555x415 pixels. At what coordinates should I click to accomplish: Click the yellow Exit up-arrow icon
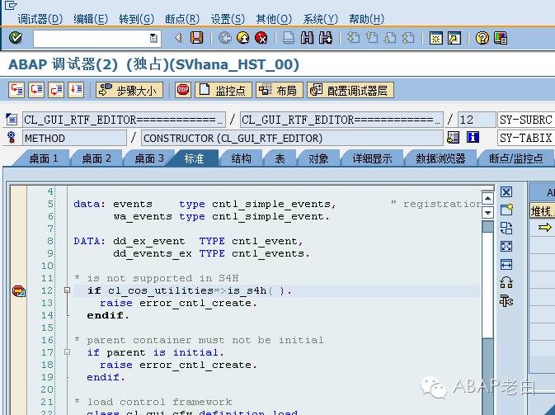click(243, 37)
